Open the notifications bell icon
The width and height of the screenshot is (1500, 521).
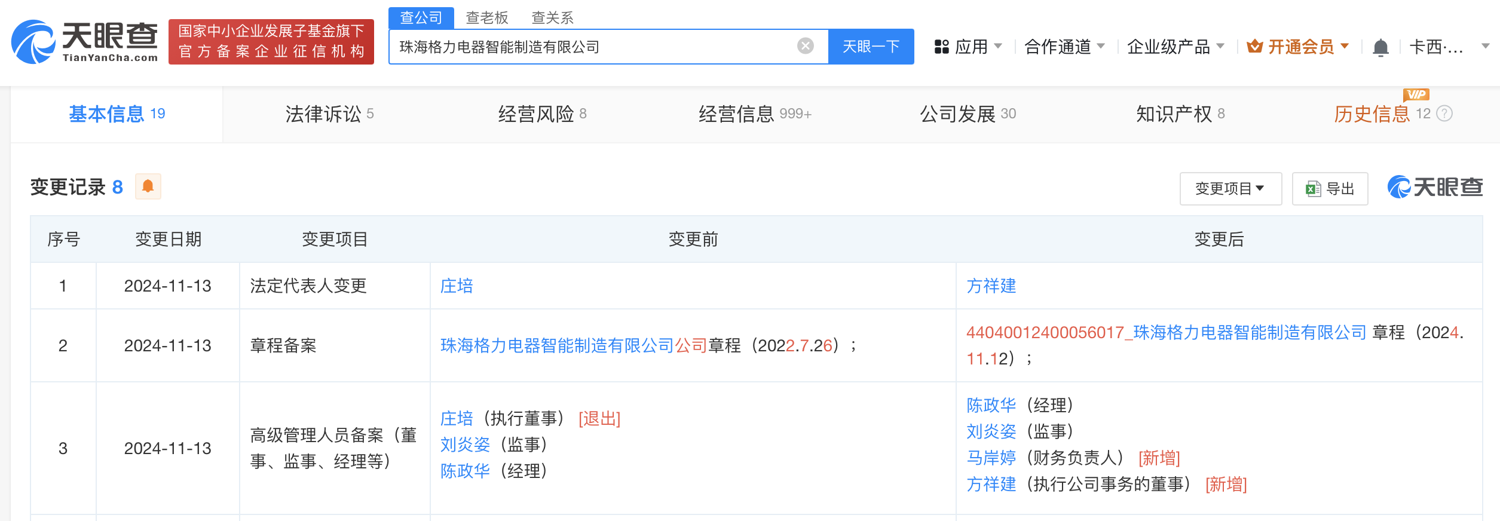[x=1380, y=47]
